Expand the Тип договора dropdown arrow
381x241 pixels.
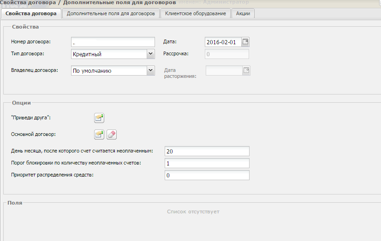[151, 54]
